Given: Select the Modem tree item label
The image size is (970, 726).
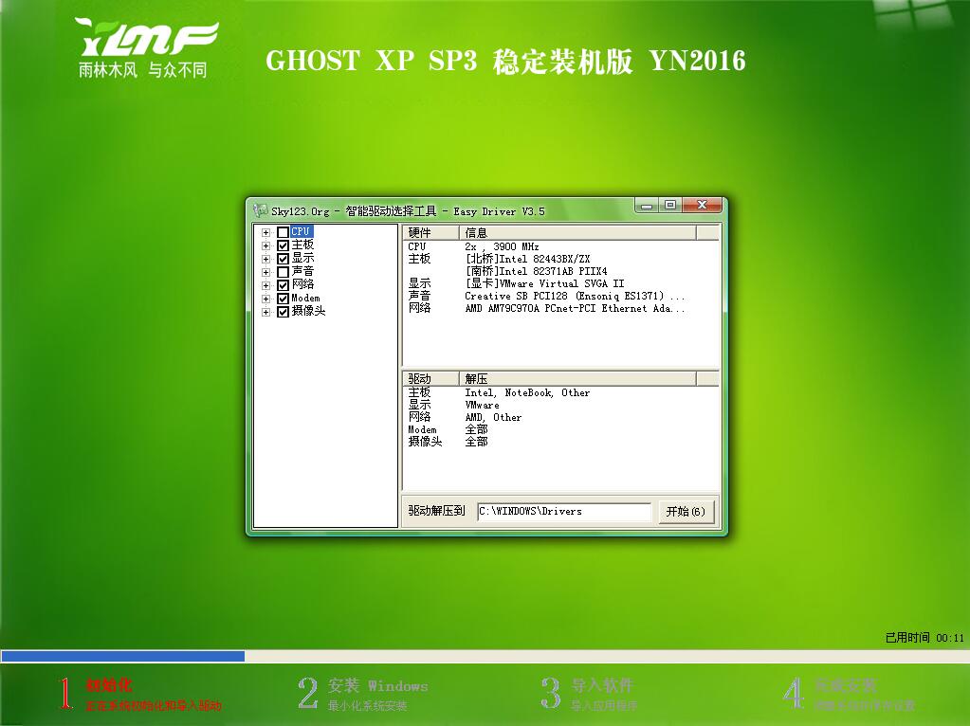Looking at the screenshot, I should (x=305, y=298).
